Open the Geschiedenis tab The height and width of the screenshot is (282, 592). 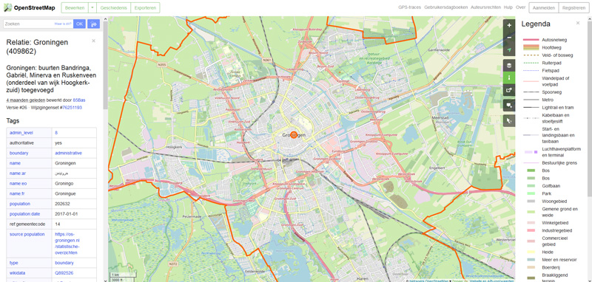click(114, 7)
